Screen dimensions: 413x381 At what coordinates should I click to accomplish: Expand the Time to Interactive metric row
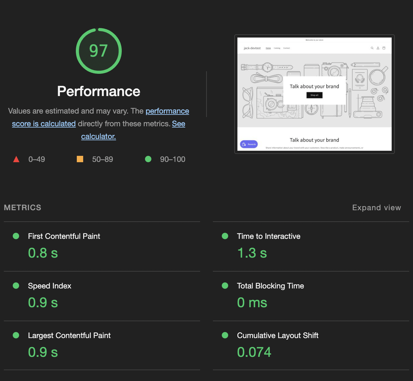click(311, 246)
